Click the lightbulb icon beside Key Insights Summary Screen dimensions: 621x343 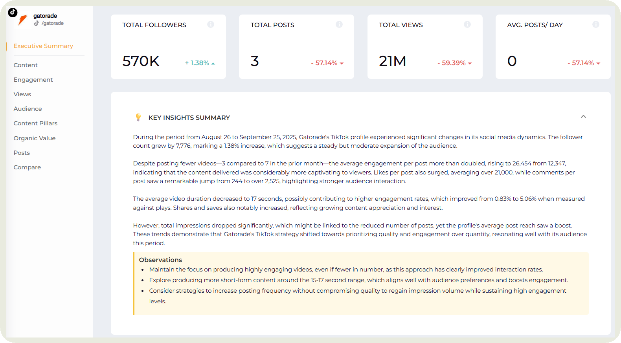[x=138, y=117]
